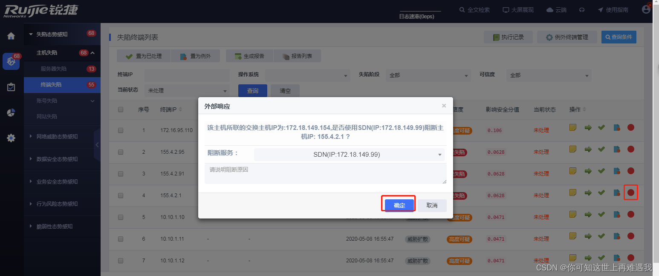Screen dimensions: 659x276
Task: Click red block circle for row 155.4.2.91
Action: point(631,171)
